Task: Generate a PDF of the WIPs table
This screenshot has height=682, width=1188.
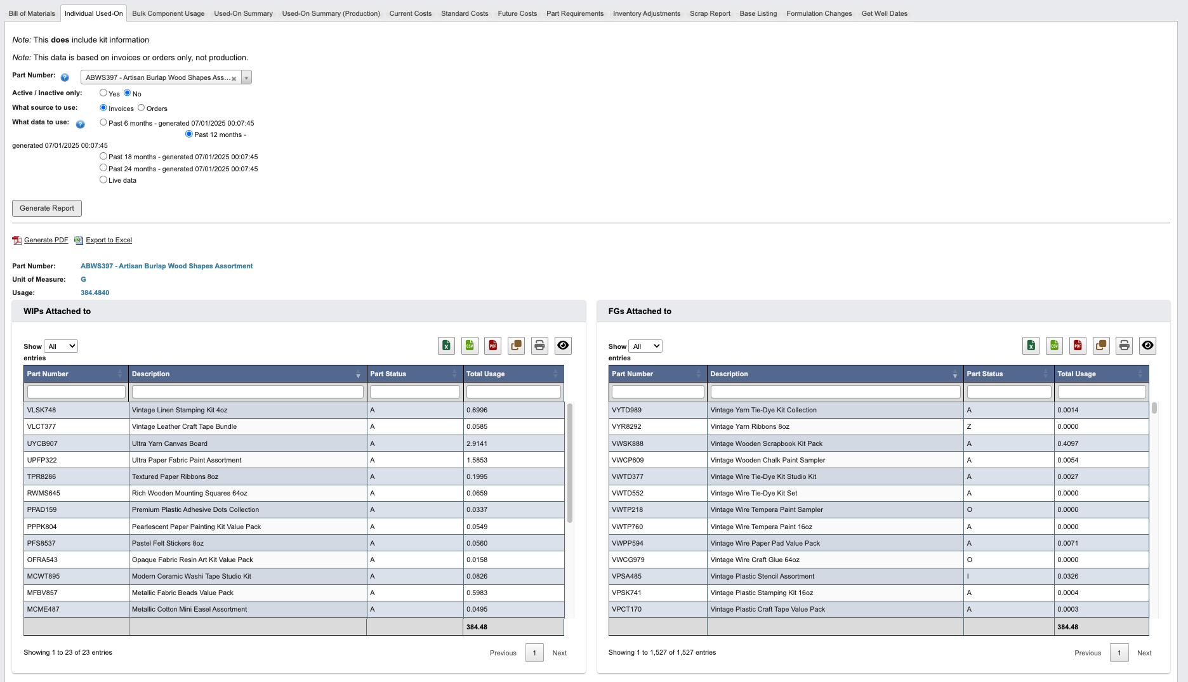Action: click(492, 346)
